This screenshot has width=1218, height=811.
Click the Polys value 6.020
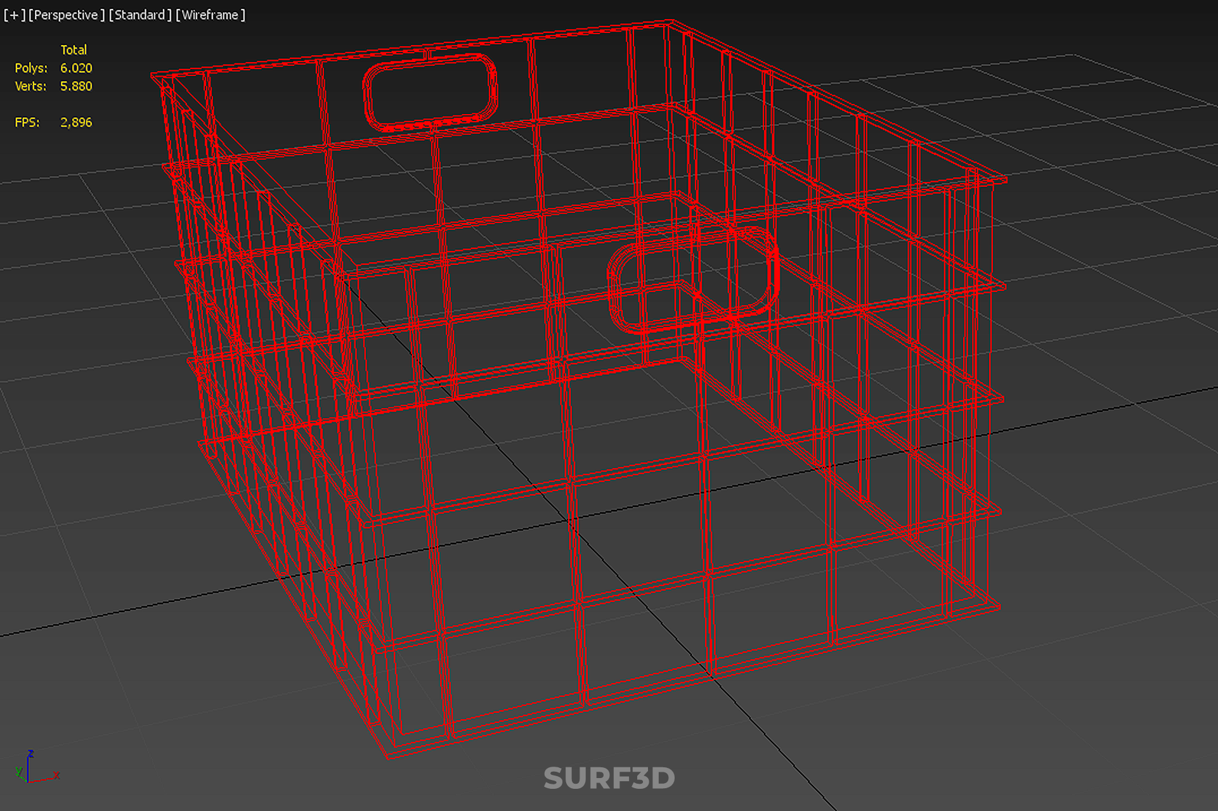(75, 68)
